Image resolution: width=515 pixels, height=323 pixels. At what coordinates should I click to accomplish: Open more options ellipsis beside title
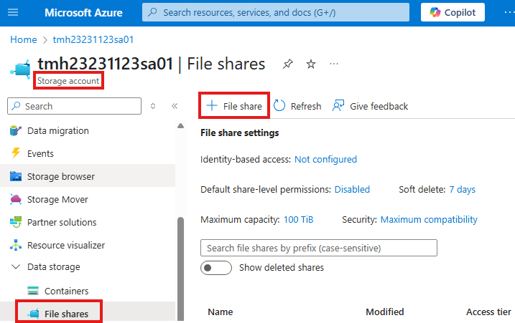[334, 64]
